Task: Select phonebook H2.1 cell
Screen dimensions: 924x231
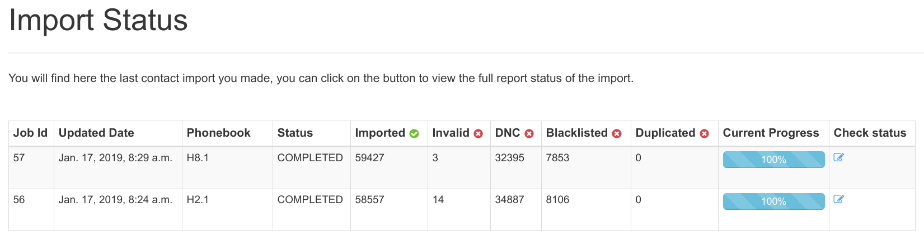Action: [x=198, y=200]
